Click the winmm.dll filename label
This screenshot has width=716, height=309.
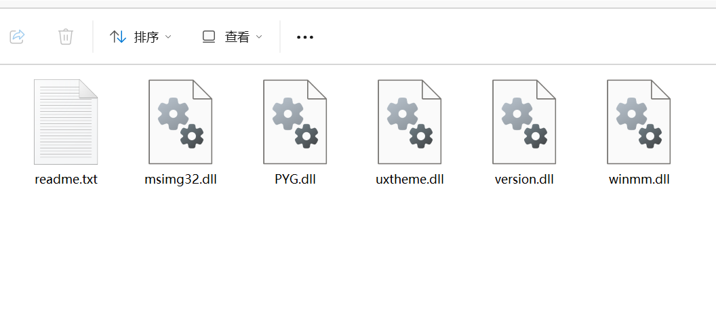pos(639,180)
